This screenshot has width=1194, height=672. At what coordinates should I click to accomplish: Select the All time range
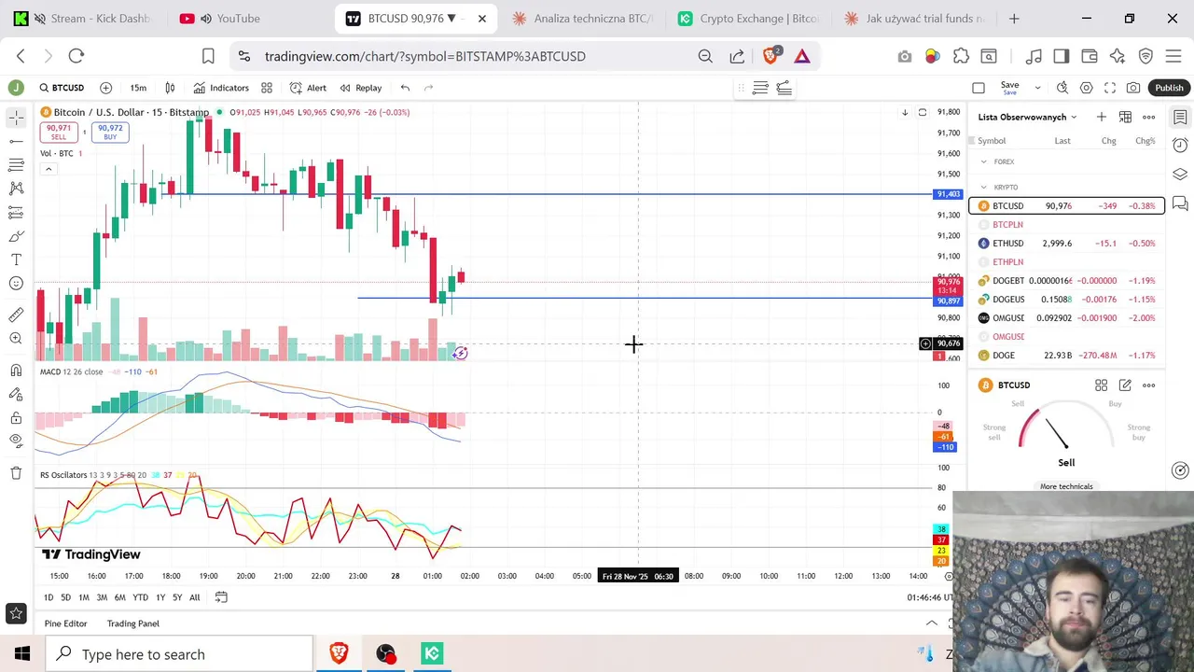[194, 597]
